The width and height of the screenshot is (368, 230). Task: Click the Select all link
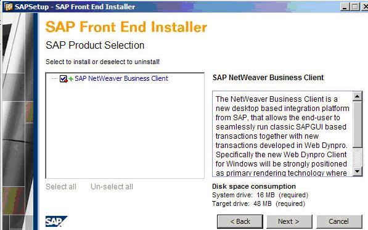click(61, 187)
